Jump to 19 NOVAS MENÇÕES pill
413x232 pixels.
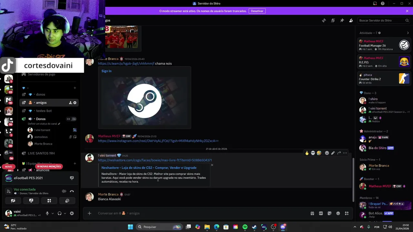(x=49, y=167)
